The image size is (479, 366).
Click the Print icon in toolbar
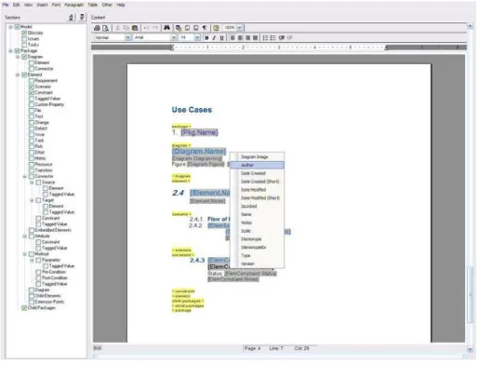(97, 28)
